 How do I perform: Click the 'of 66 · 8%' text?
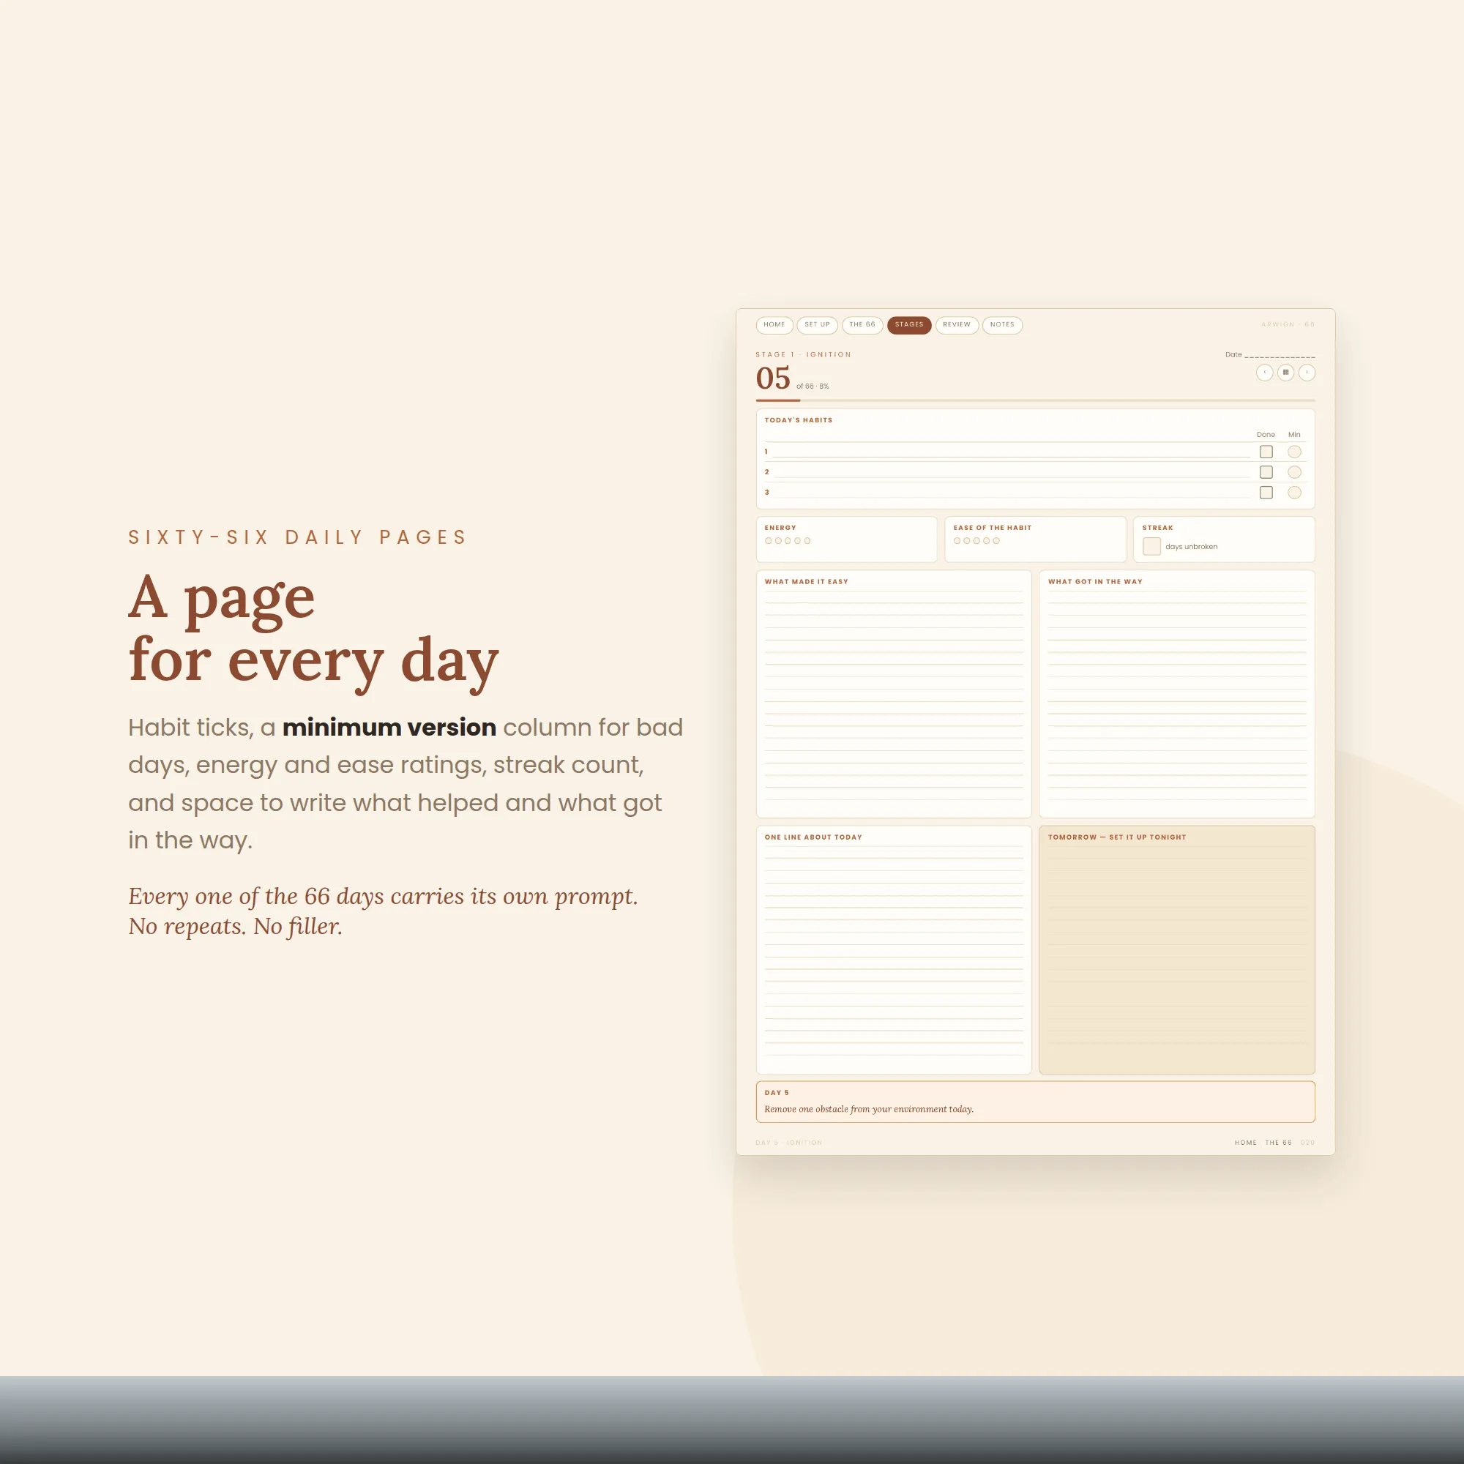pos(813,386)
